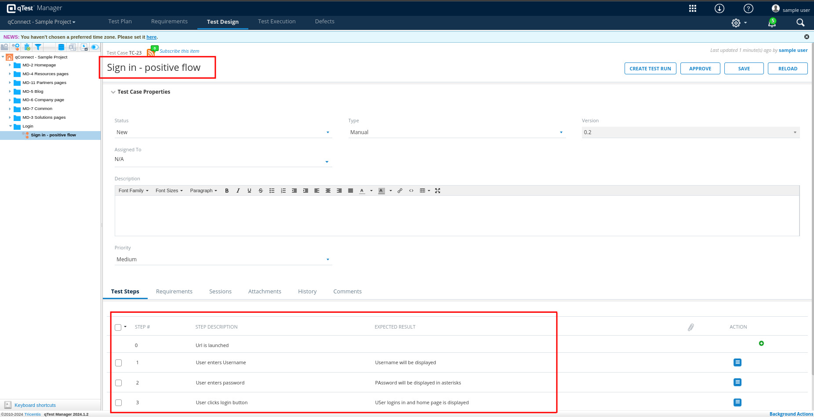The image size is (814, 417).
Task: Toggle the switch in the tree toolbar
Action: tap(95, 47)
